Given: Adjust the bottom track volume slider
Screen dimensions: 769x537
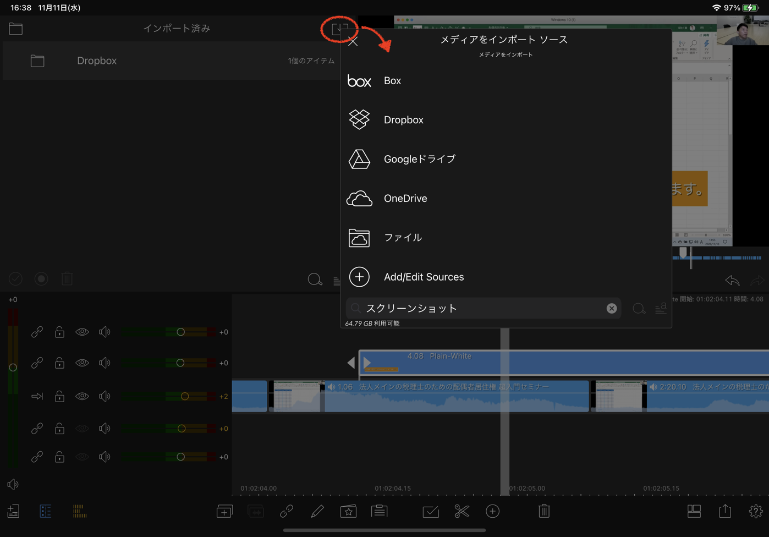Looking at the screenshot, I should point(180,457).
